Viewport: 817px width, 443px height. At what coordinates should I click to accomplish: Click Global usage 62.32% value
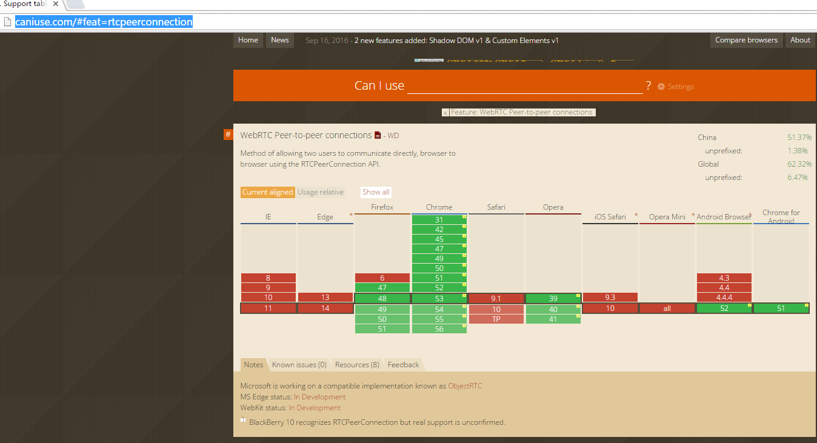pyautogui.click(x=799, y=164)
